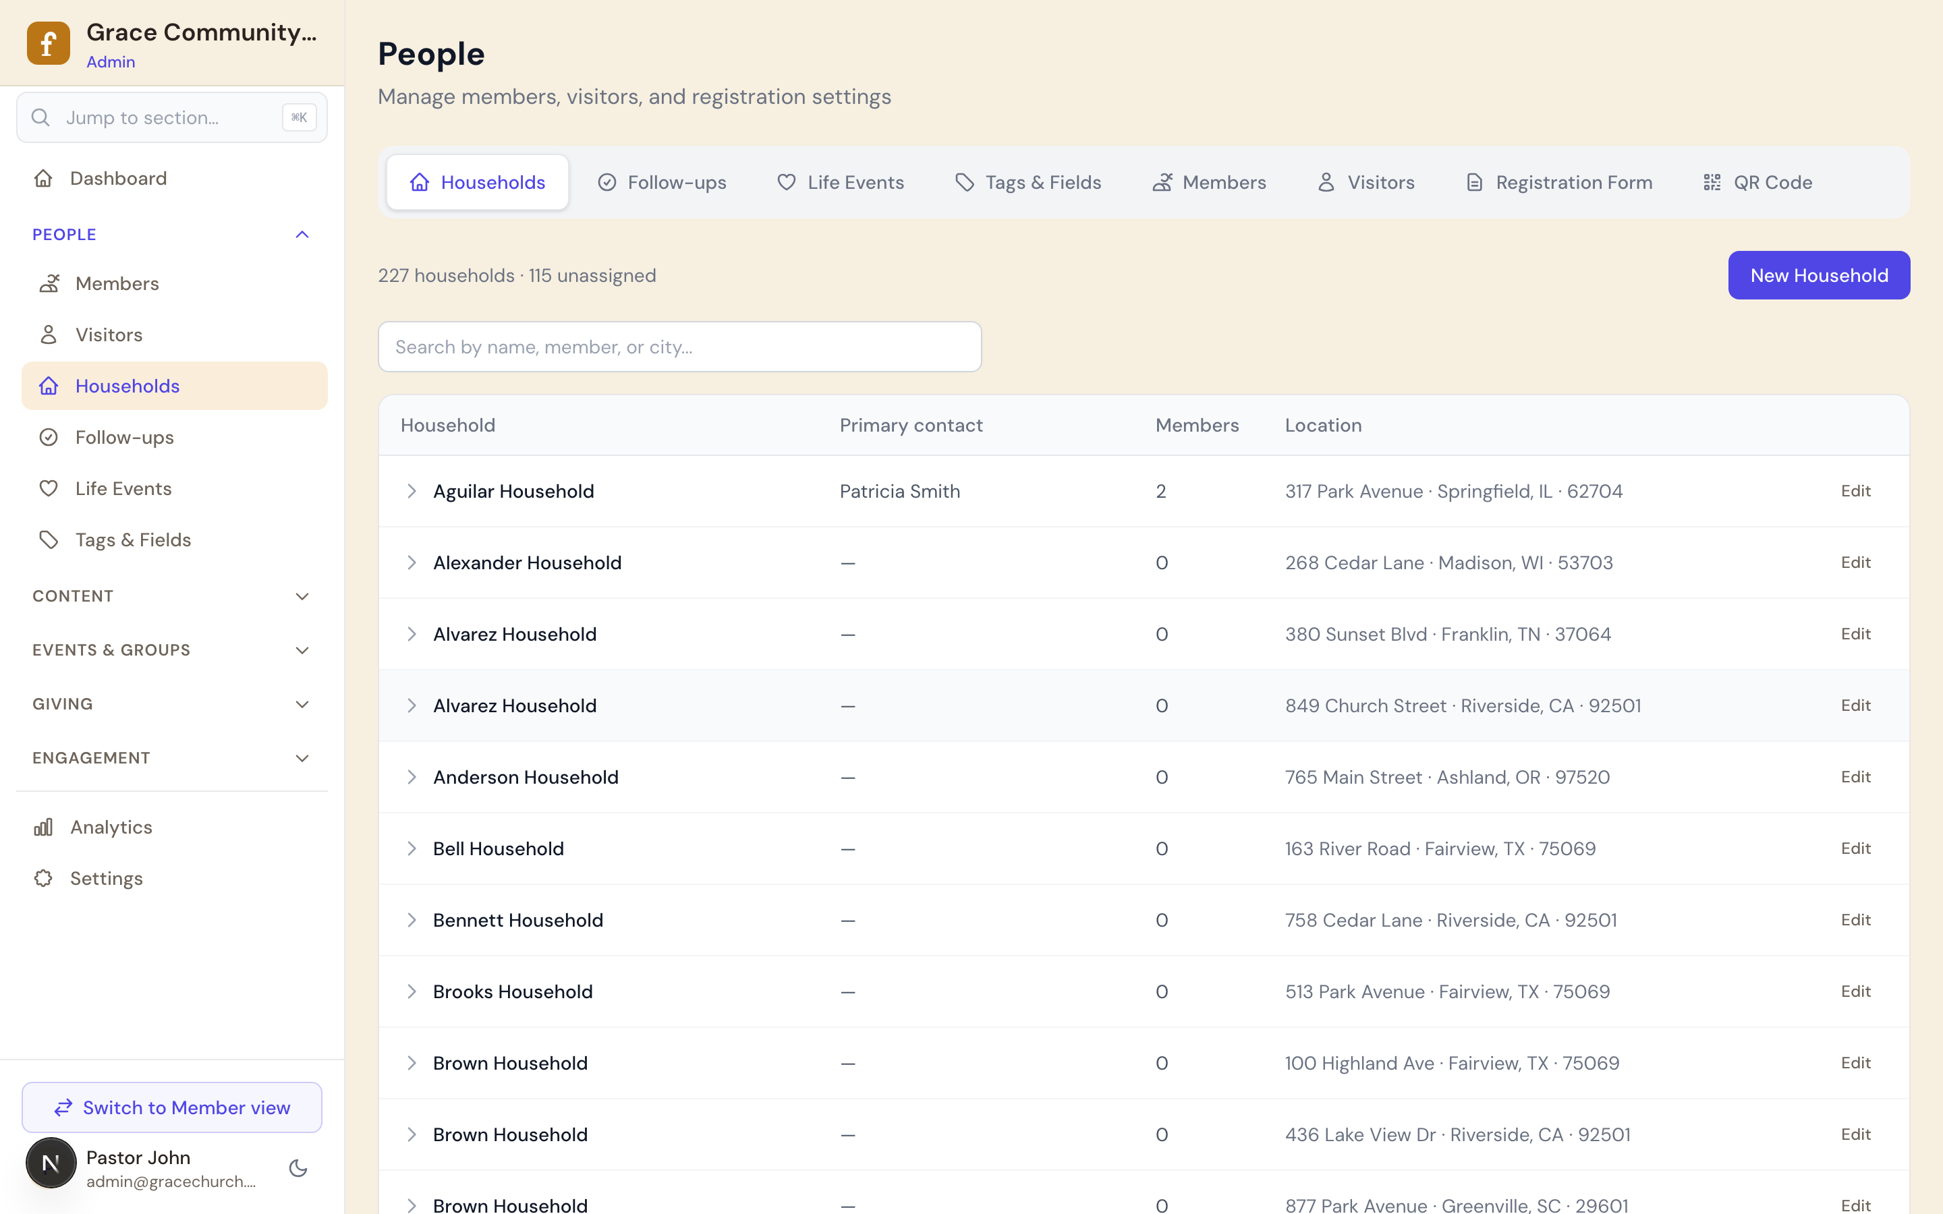Focus the household search field
1943x1214 pixels.
tap(679, 347)
